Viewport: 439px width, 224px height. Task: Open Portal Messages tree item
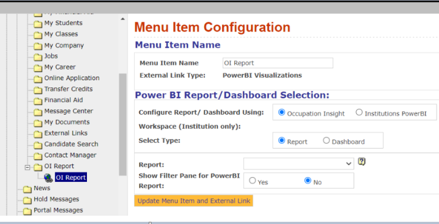58,210
